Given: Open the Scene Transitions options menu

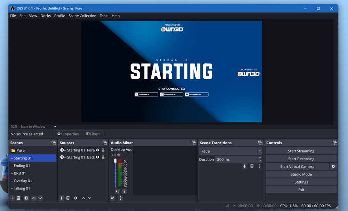Looking at the screenshot, I should (259, 166).
